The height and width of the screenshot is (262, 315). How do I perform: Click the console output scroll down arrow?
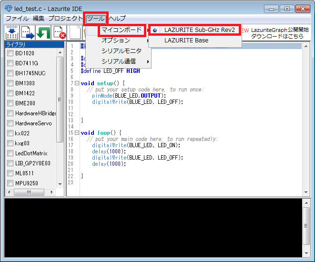tap(306, 253)
